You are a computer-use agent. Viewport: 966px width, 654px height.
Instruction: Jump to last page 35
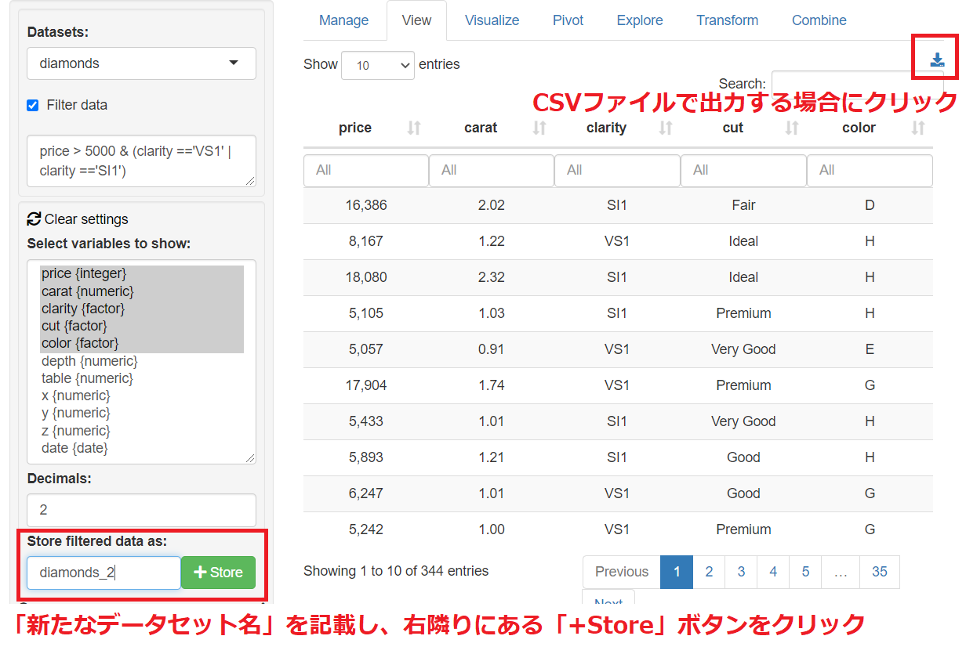879,572
